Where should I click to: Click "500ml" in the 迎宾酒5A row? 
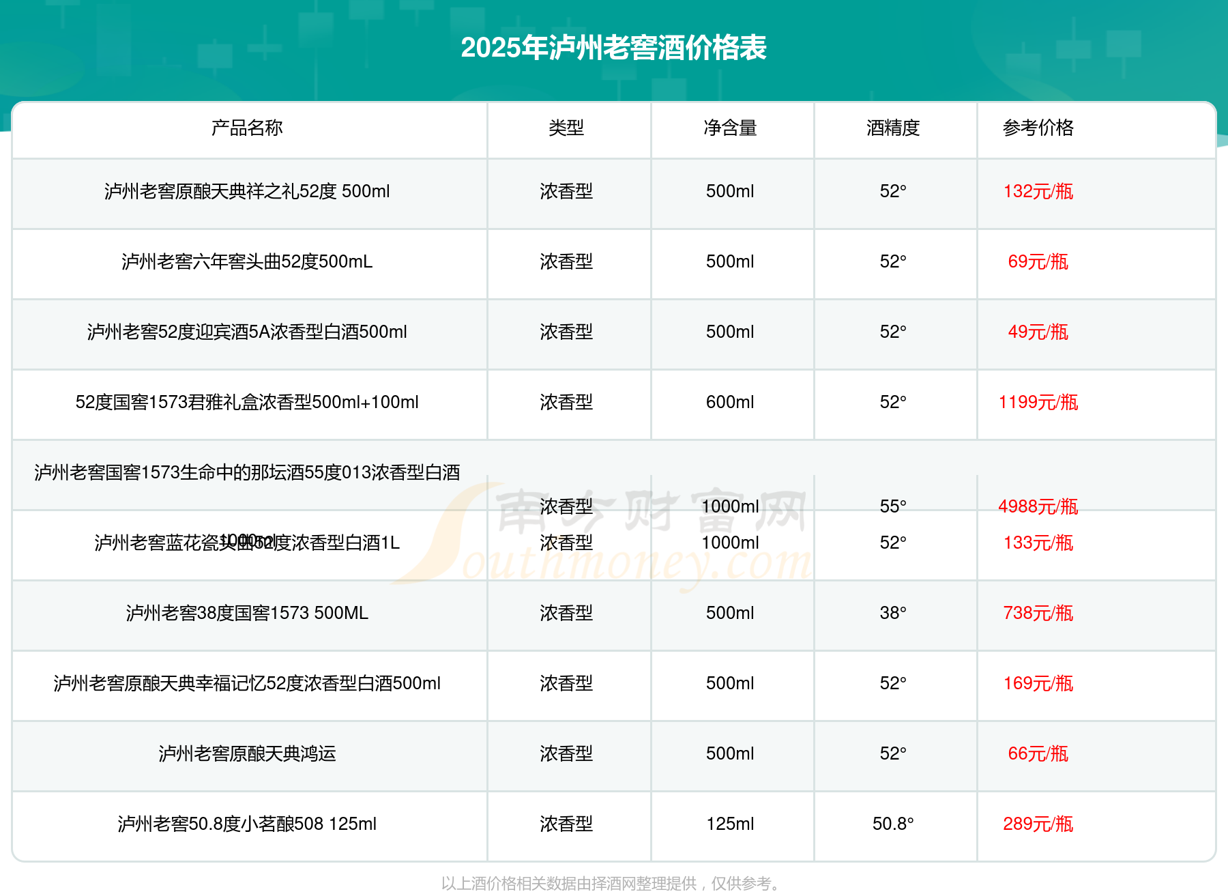tap(730, 332)
